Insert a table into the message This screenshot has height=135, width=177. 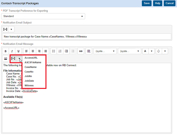coord(89,51)
